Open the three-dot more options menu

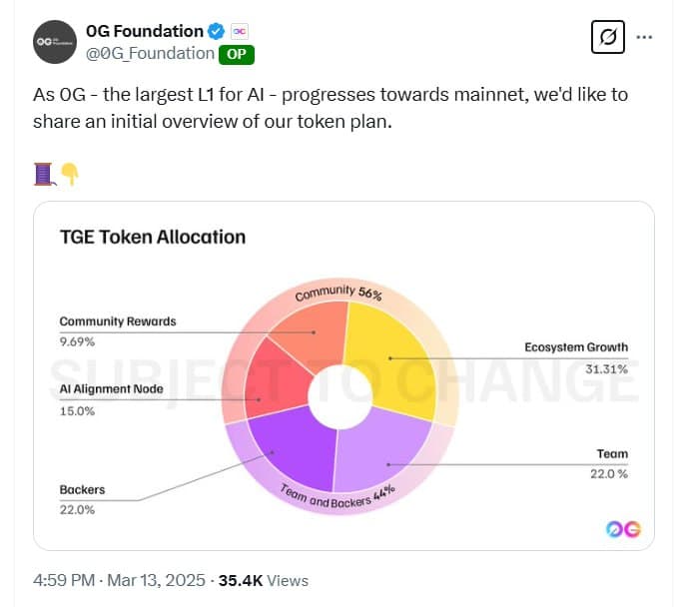(644, 38)
